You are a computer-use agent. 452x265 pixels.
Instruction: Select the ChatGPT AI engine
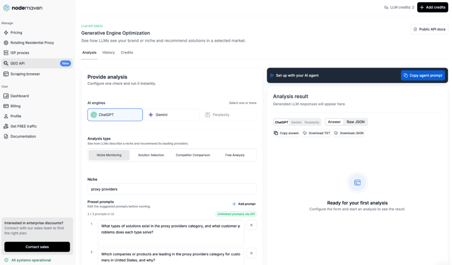tap(115, 115)
